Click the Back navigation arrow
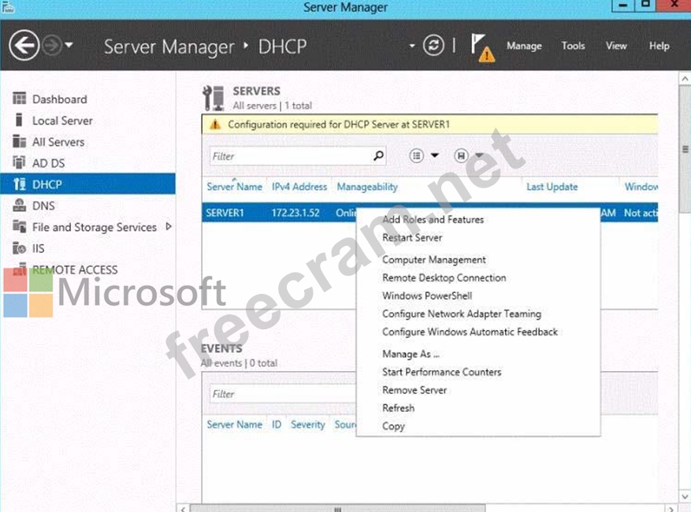691x512 pixels. click(x=24, y=45)
